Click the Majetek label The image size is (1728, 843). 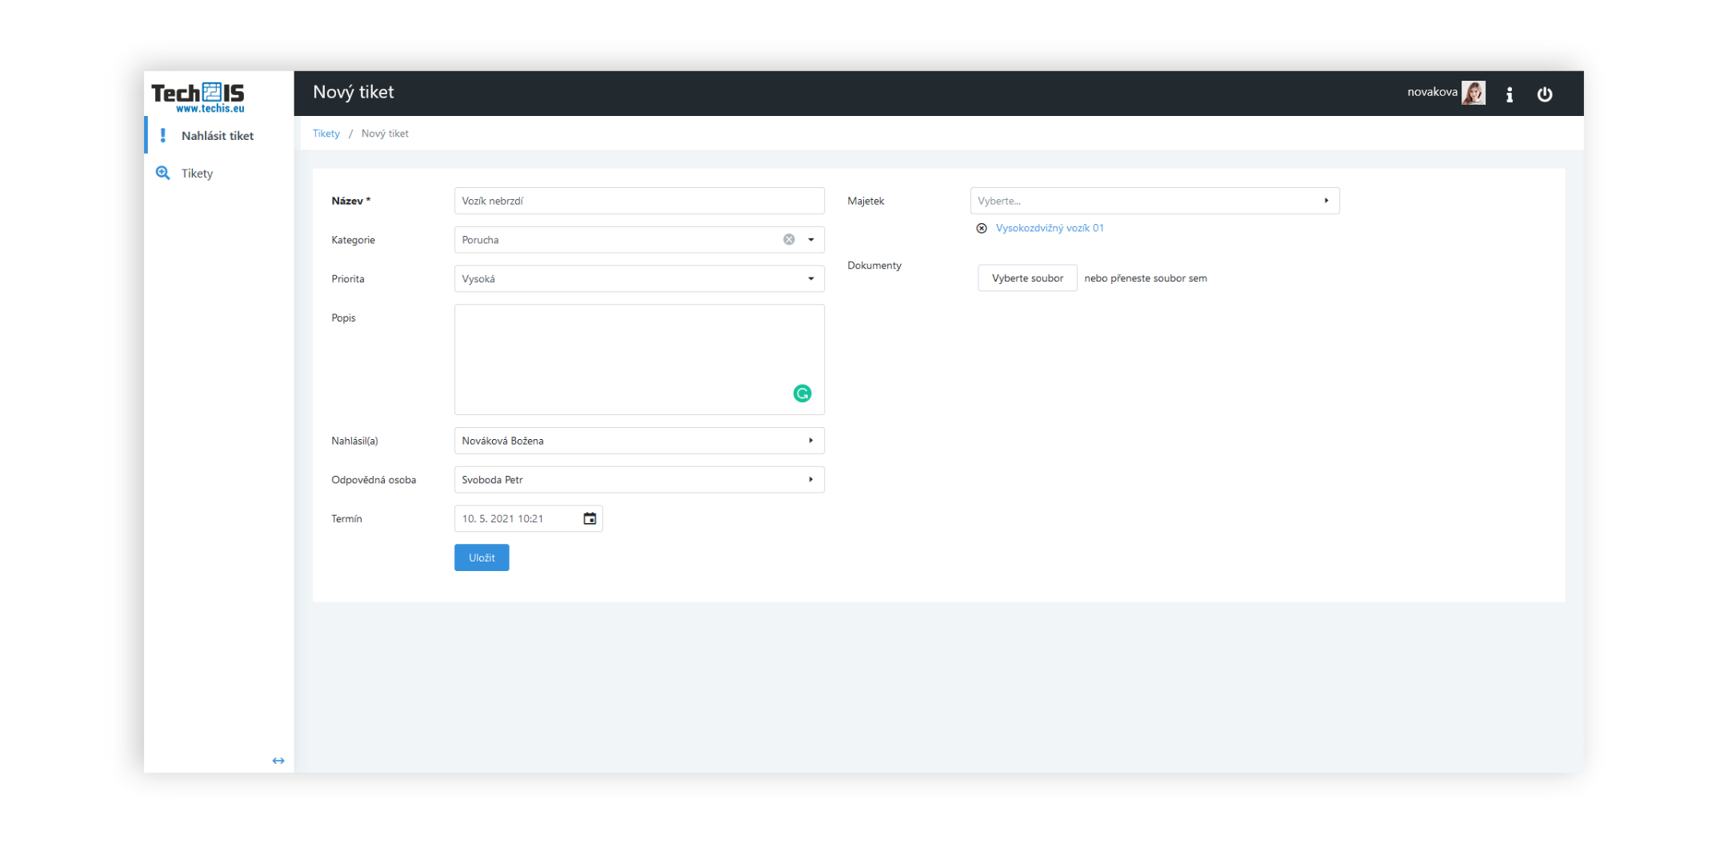point(866,201)
